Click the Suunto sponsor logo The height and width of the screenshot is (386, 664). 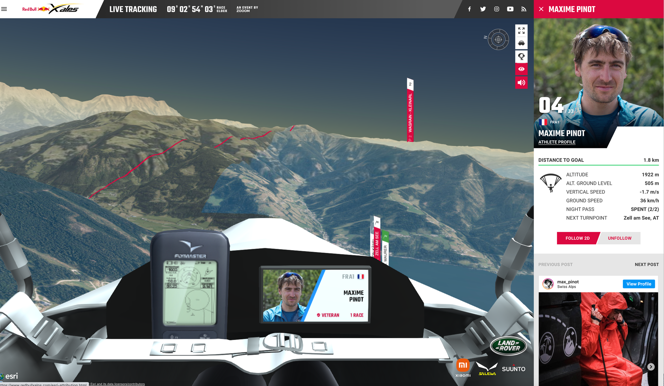click(514, 368)
